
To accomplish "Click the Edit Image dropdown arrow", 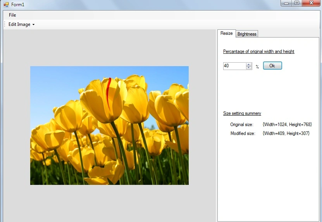I will pyautogui.click(x=33, y=25).
